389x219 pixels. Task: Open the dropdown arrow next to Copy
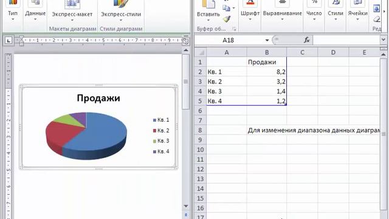click(233, 8)
